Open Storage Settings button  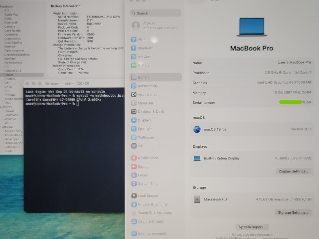click(293, 212)
